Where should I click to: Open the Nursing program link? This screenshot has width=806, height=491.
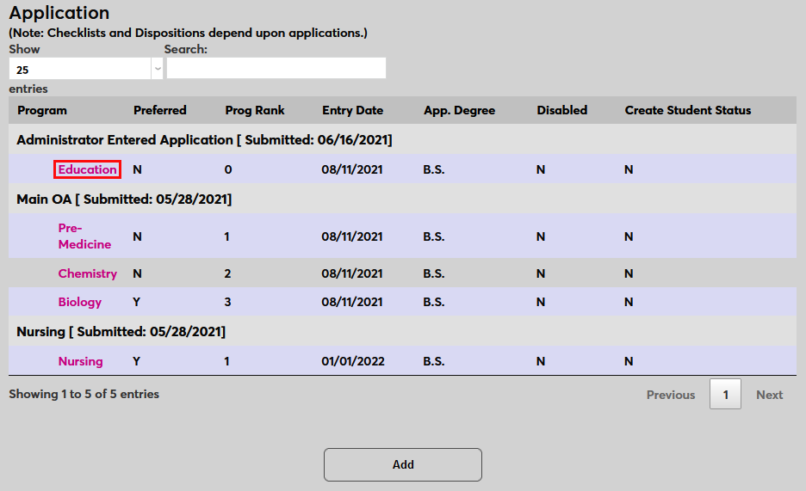pyautogui.click(x=80, y=361)
